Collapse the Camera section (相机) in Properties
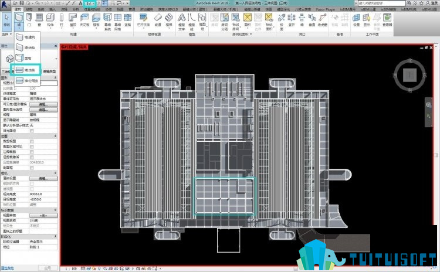This screenshot has height=272, width=440. [55, 173]
